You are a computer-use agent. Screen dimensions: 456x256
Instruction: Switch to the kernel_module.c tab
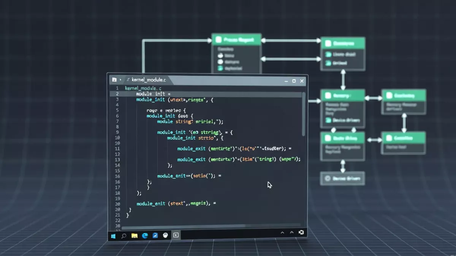[x=148, y=80]
